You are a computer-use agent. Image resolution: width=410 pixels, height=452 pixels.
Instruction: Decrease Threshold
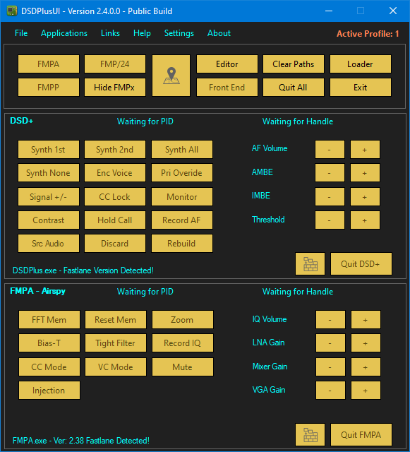coord(330,220)
